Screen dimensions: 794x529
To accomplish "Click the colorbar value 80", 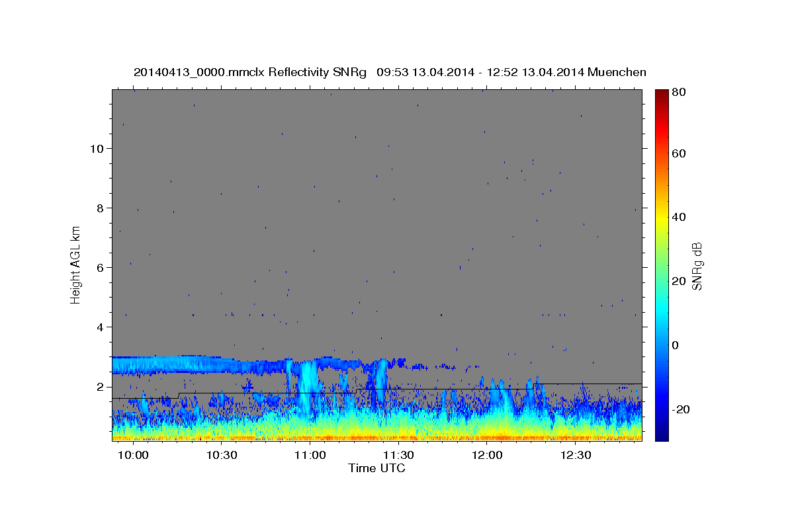I will point(679,93).
